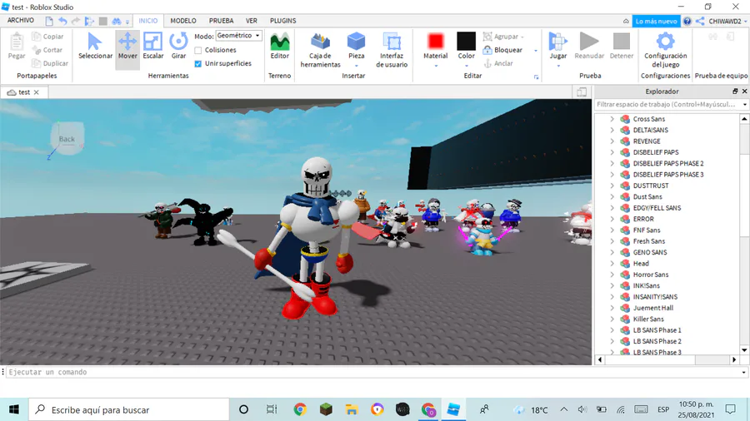Switch to the INICIO tab
750x421 pixels.
tap(147, 21)
